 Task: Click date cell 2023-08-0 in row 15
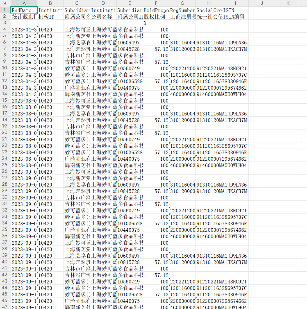pos(24,101)
